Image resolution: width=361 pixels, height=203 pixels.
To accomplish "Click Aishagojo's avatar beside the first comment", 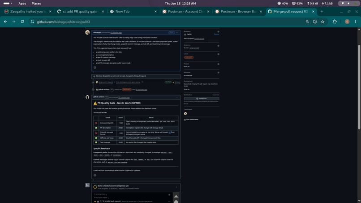I will click(87, 33).
